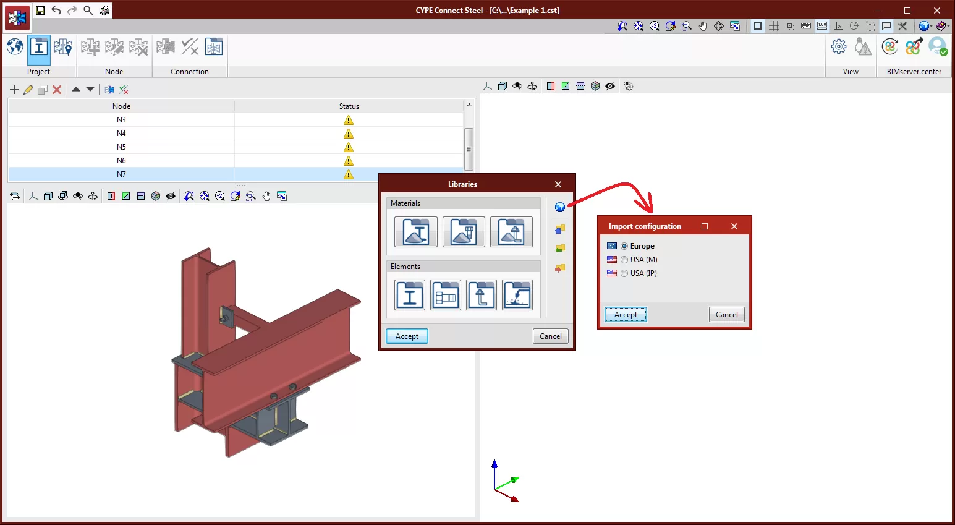Toggle grid display in top toolbar
Screen dimensions: 955x525
tap(774, 26)
